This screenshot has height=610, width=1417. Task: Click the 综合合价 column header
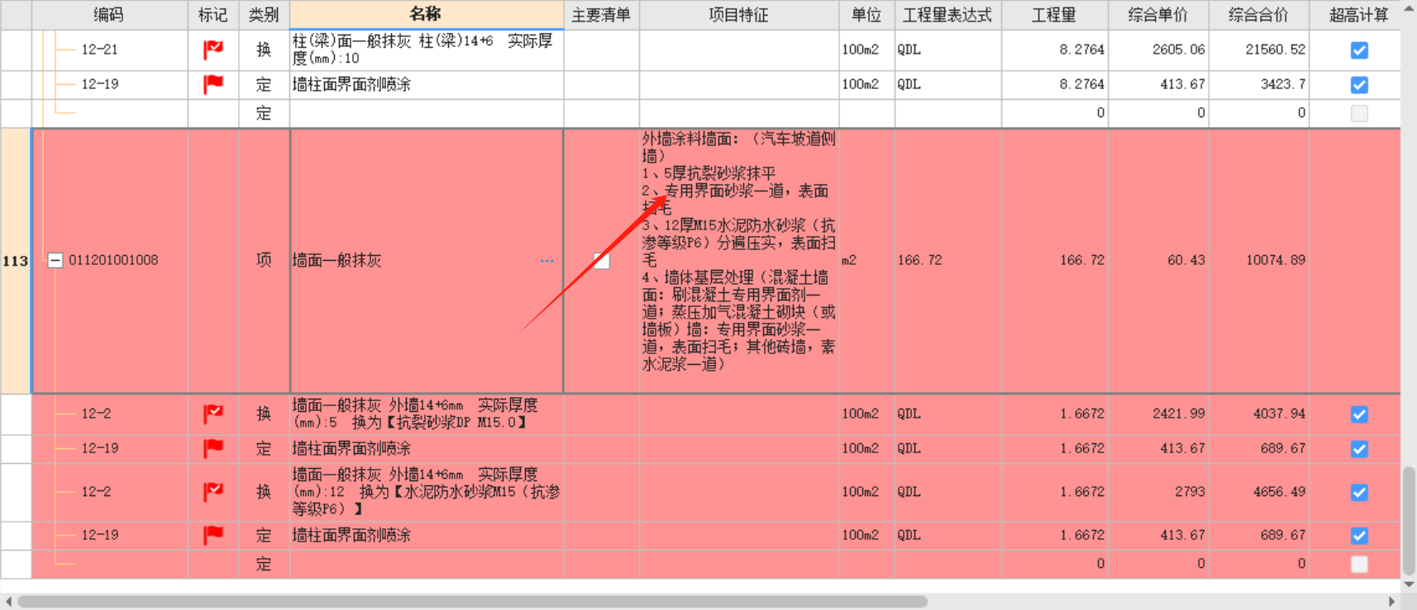1258,15
